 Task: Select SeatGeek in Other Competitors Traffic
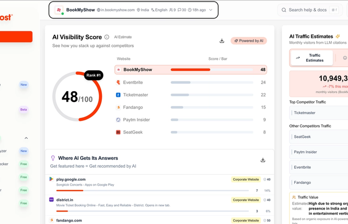pos(319,137)
